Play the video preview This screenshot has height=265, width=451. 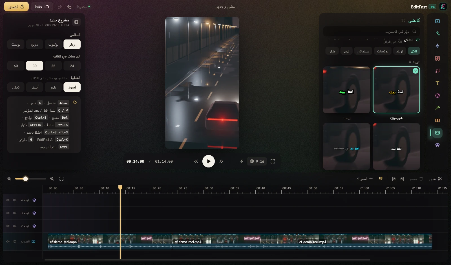(x=209, y=161)
